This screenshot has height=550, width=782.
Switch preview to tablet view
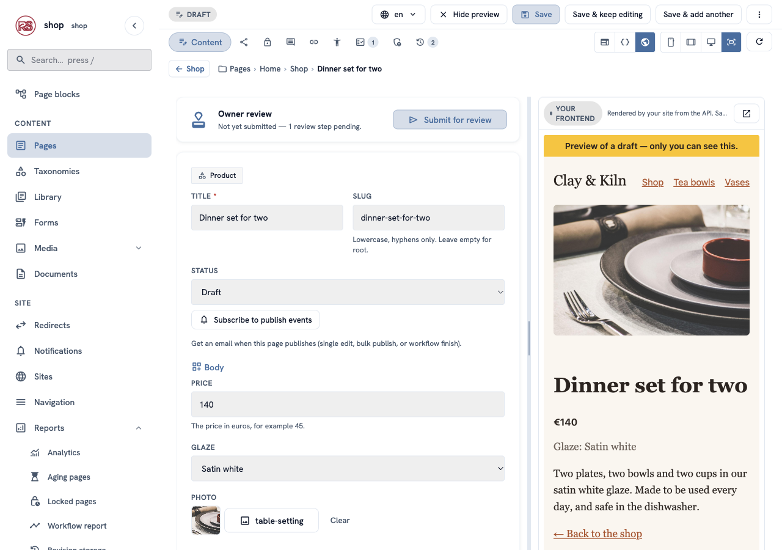tap(691, 42)
